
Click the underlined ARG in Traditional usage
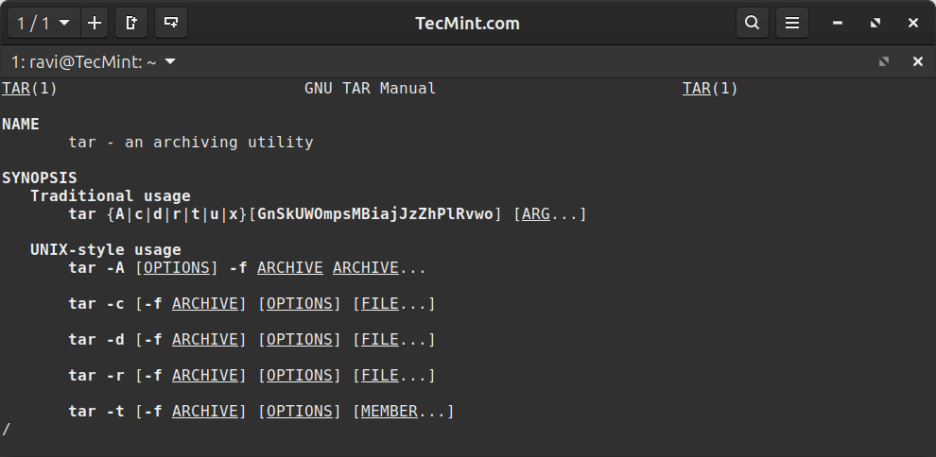coord(536,214)
